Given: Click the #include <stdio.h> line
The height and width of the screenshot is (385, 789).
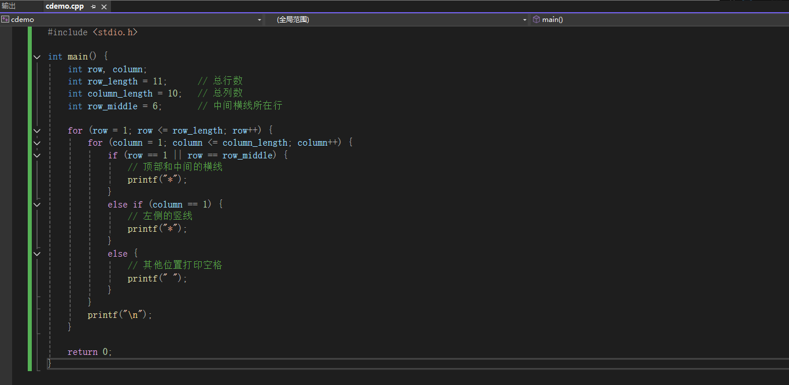Looking at the screenshot, I should (92, 32).
